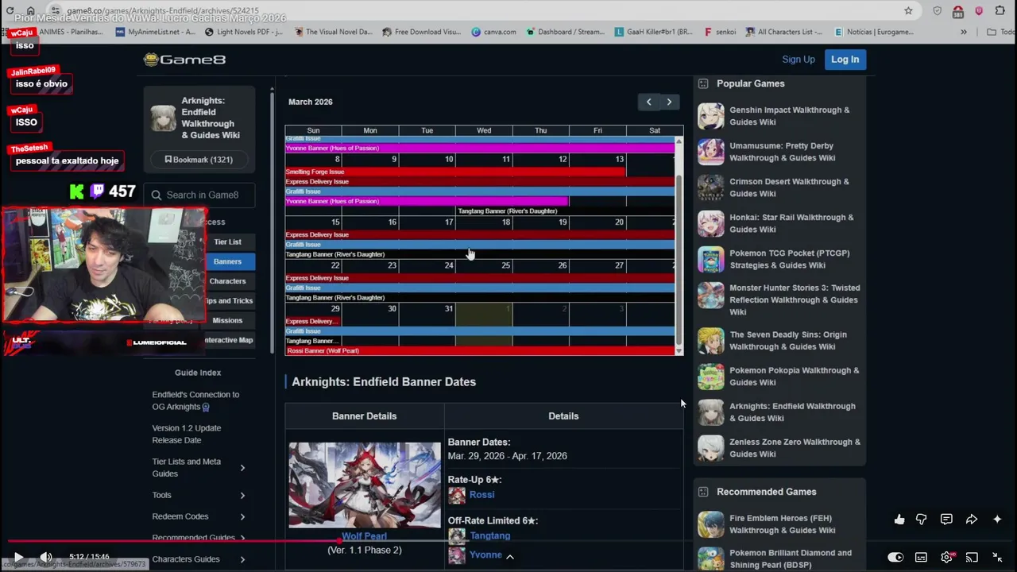Play the YouTube video

[19, 557]
